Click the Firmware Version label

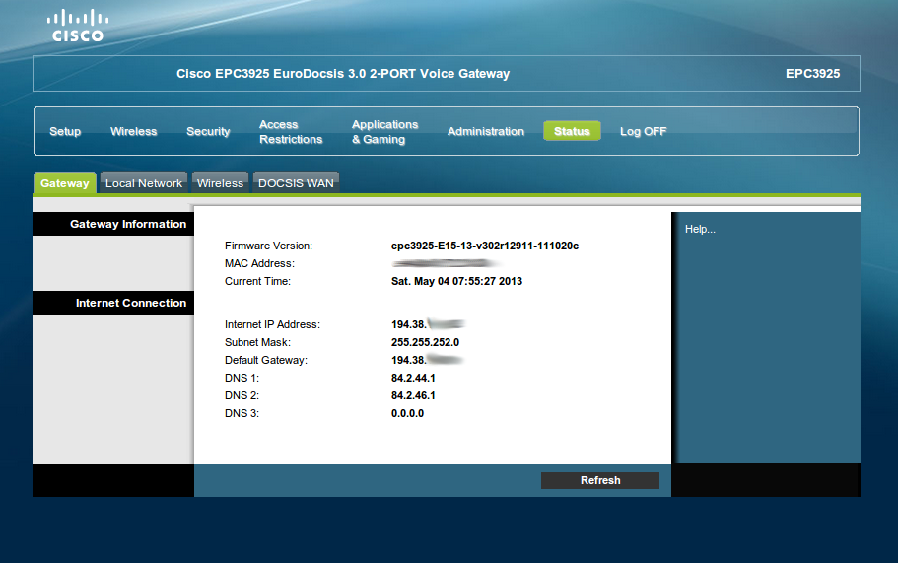pos(268,246)
